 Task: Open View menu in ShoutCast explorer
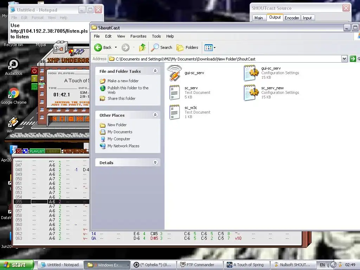121,36
